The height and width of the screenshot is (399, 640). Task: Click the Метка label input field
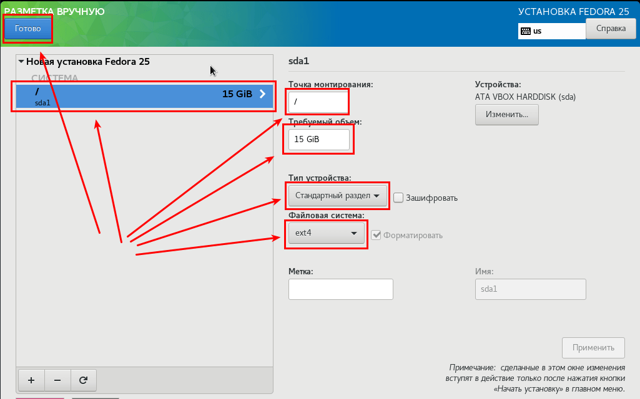341,289
